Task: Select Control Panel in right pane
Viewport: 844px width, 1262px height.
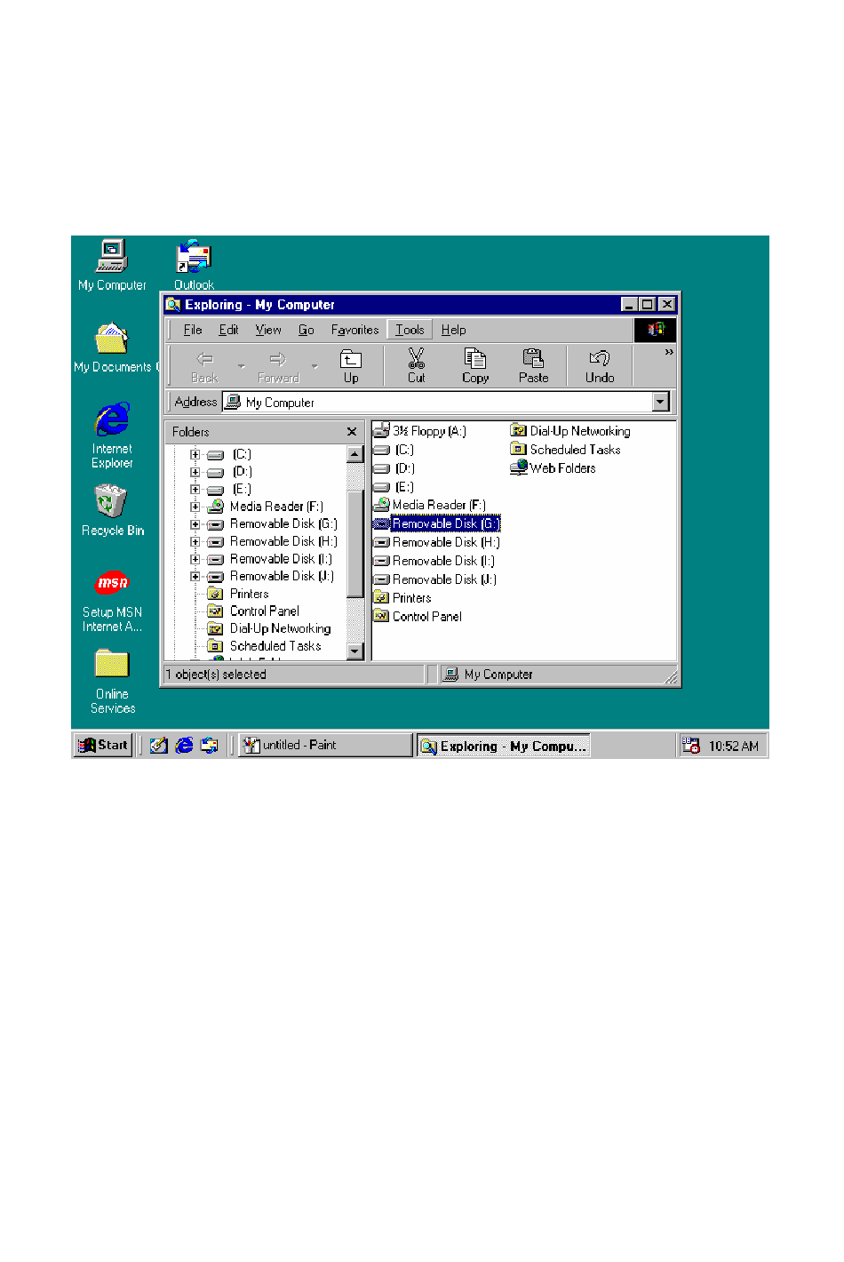Action: tap(418, 617)
